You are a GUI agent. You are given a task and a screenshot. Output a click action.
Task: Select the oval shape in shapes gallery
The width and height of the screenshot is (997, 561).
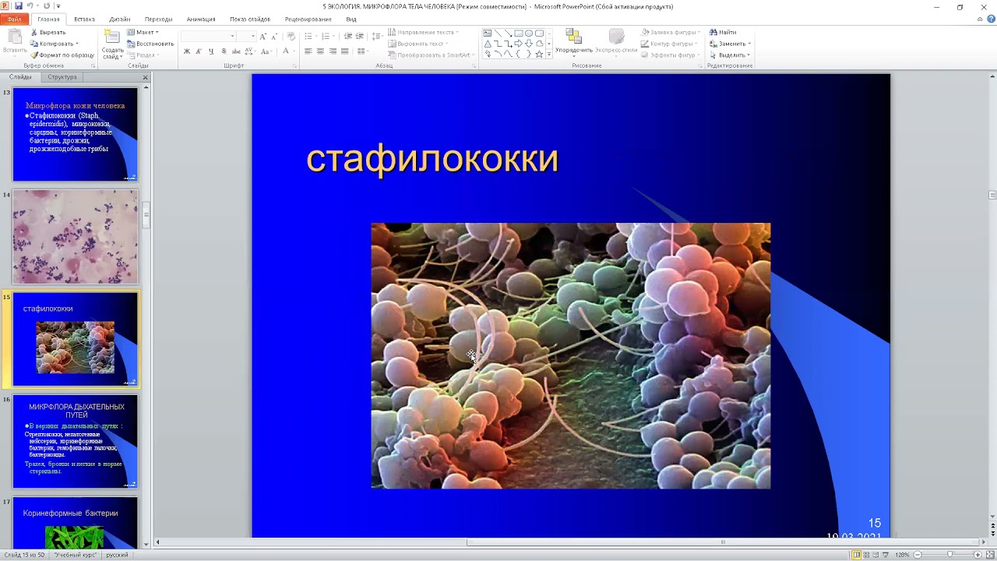529,34
